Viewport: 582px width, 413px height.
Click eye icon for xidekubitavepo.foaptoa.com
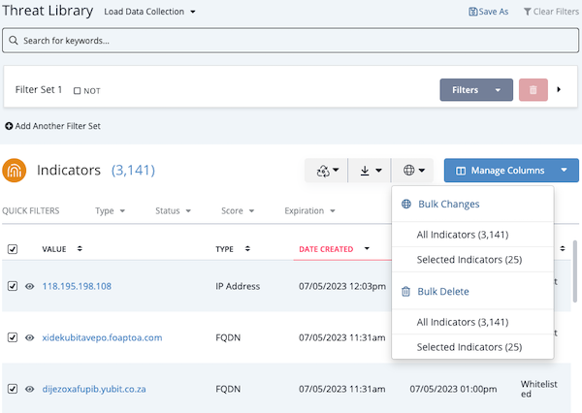point(30,337)
